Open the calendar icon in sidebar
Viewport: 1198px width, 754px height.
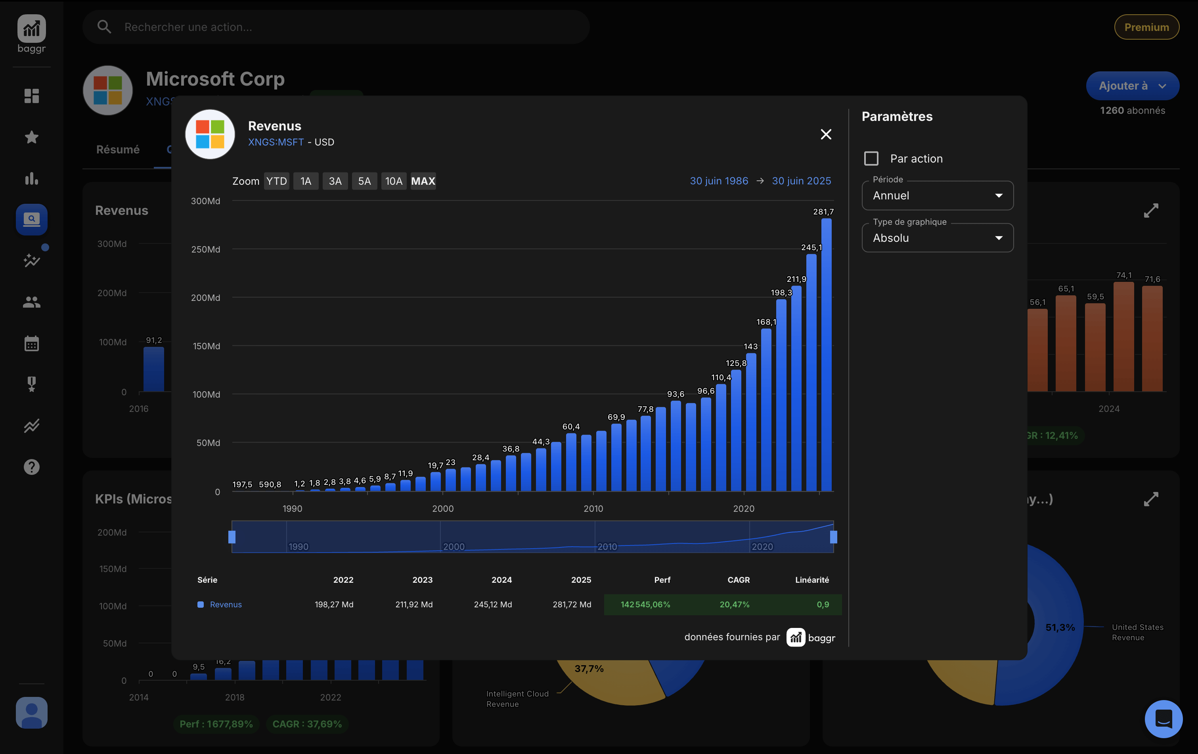[x=31, y=343]
